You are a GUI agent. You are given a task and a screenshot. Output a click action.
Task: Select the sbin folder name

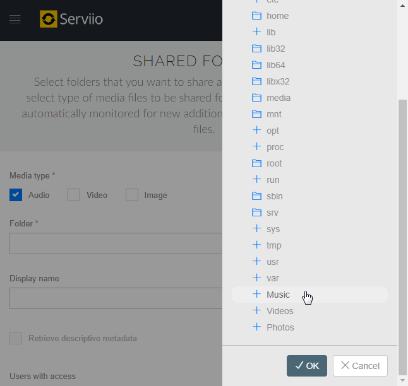[x=275, y=196]
